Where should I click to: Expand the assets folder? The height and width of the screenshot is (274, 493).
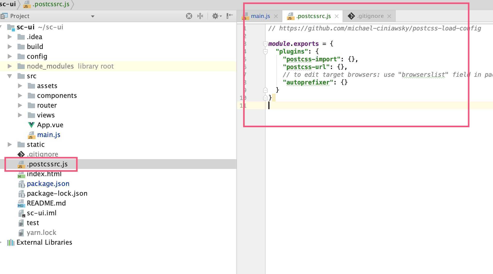pyautogui.click(x=20, y=86)
